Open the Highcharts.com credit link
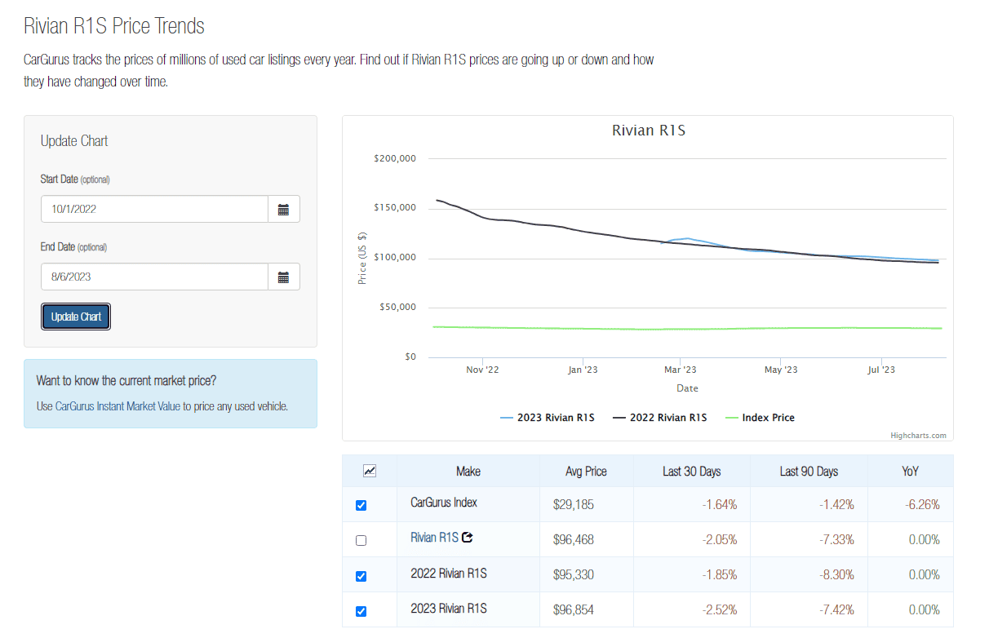This screenshot has width=989, height=638. tap(918, 436)
